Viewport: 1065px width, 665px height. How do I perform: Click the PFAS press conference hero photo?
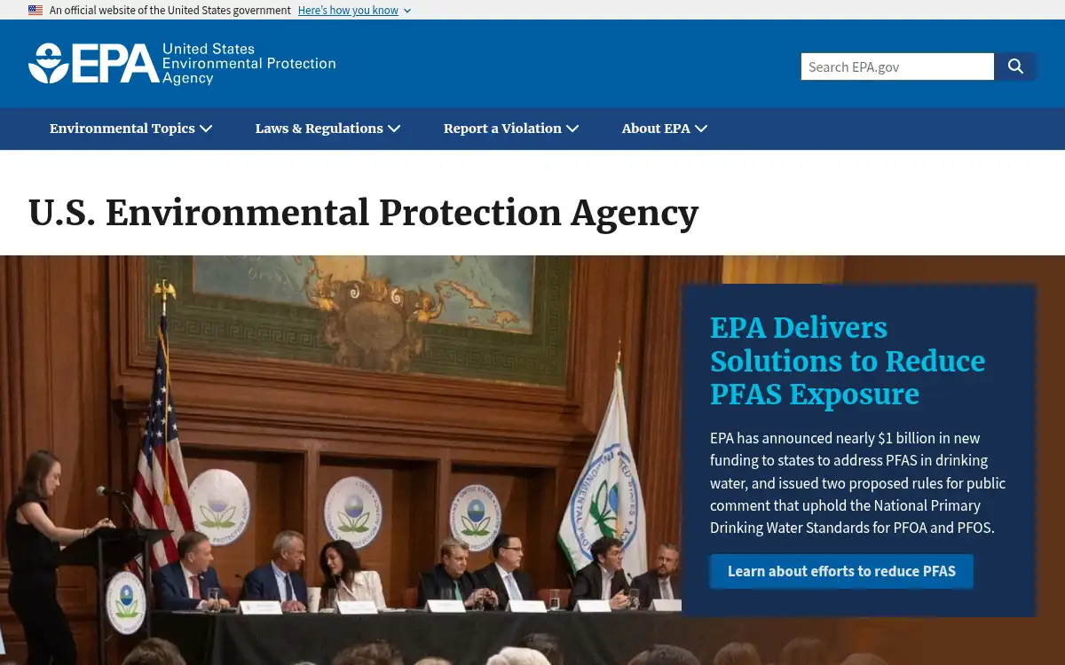(x=341, y=460)
